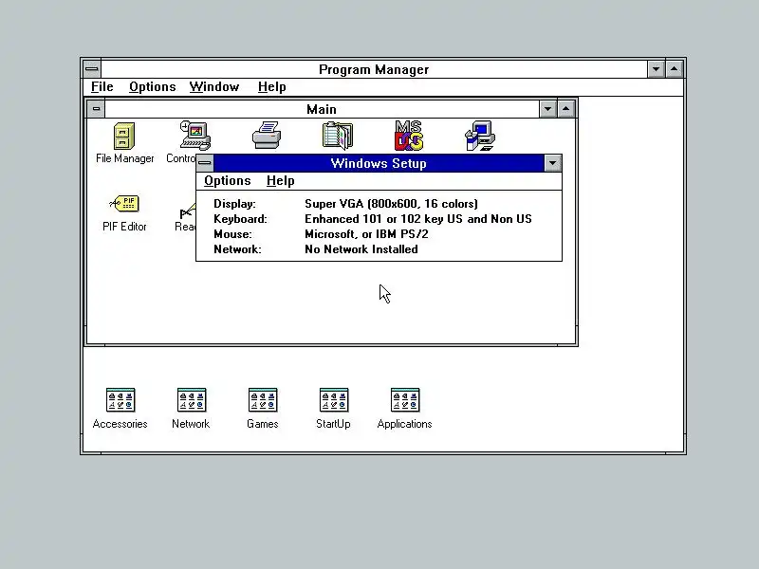Open Windows Setup control-menu box
This screenshot has height=569, width=759.
[205, 163]
